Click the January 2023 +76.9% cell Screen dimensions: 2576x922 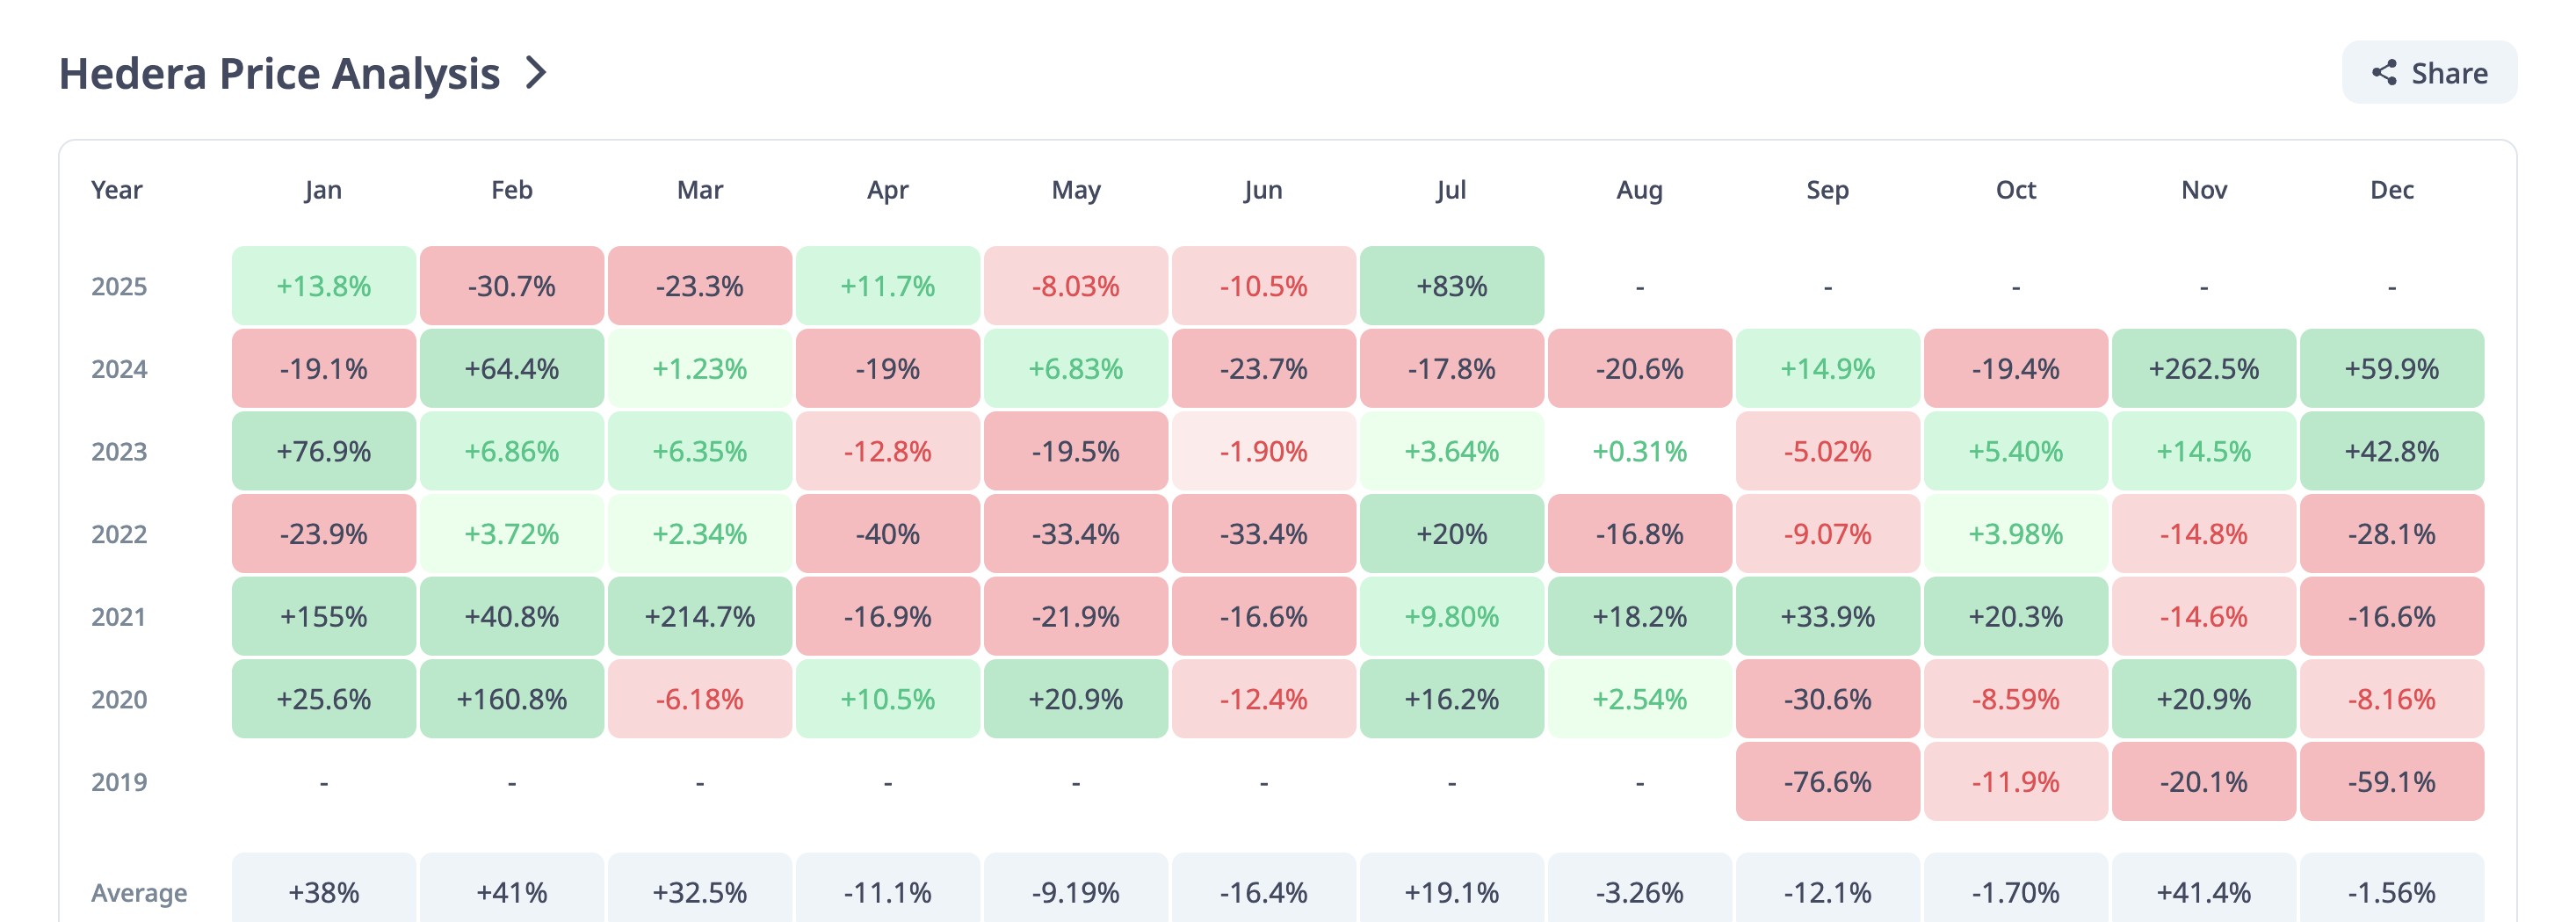[x=323, y=451]
